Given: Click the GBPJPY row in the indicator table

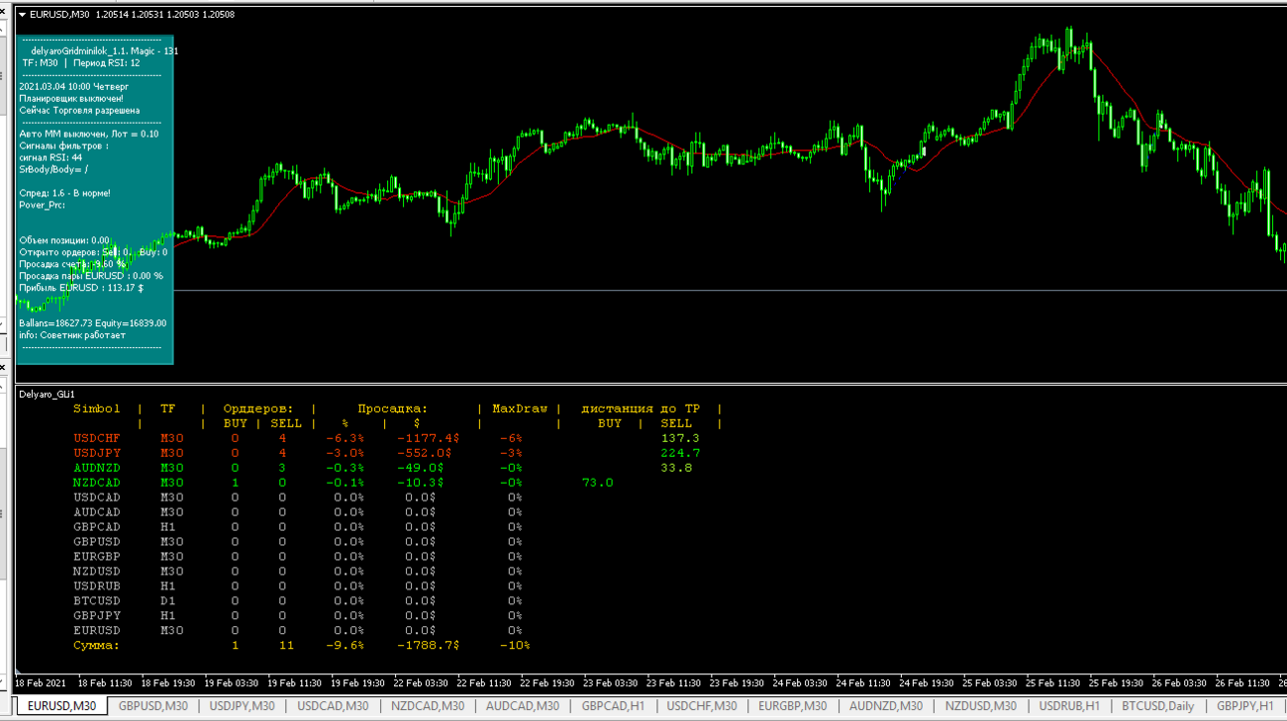Looking at the screenshot, I should pyautogui.click(x=297, y=616).
